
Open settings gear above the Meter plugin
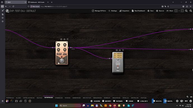click(120, 50)
